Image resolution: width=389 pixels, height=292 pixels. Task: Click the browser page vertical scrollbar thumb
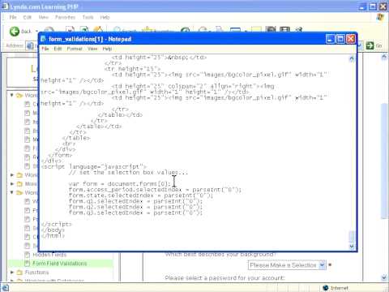pyautogui.click(x=384, y=161)
